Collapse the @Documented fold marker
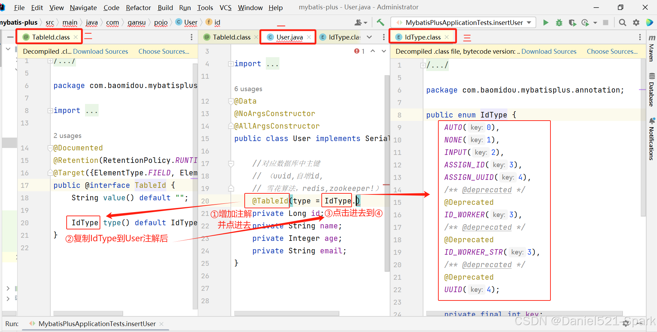The height and width of the screenshot is (332, 657). tap(50, 148)
